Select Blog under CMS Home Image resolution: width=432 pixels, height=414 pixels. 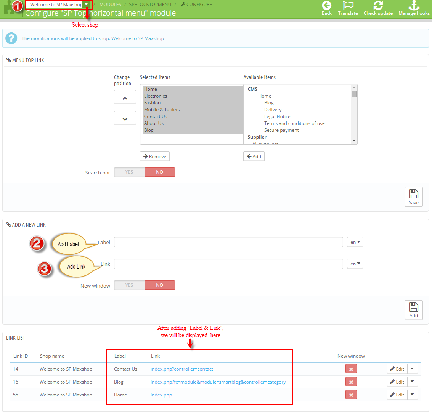click(269, 103)
